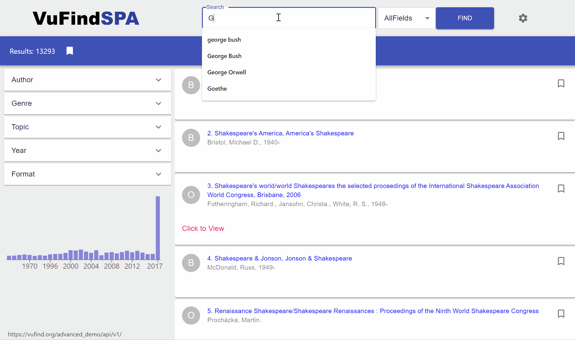Click the B avatar for Bristol, Michael D. result
This screenshot has width=575, height=340.
click(191, 138)
